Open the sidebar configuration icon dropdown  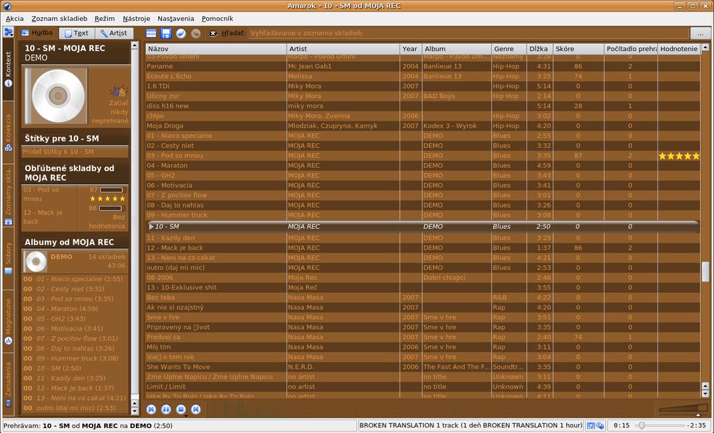8,32
